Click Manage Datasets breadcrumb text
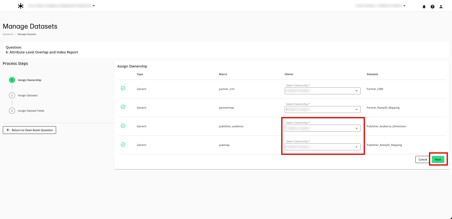The height and width of the screenshot is (219, 452). 27,34
